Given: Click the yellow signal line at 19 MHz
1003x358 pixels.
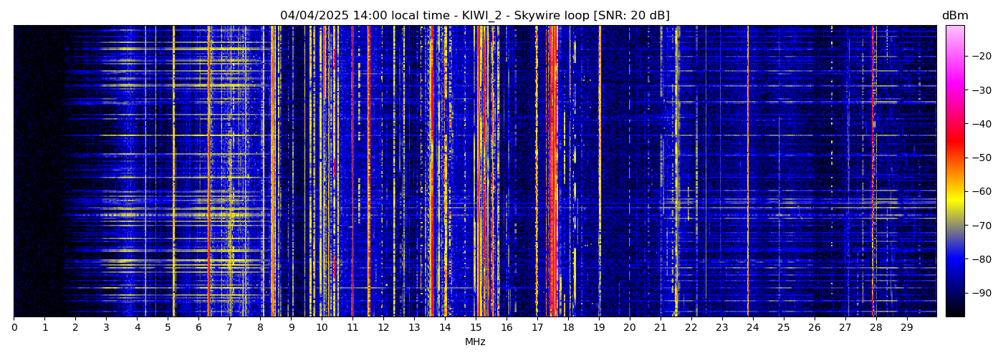Looking at the screenshot, I should (x=599, y=172).
